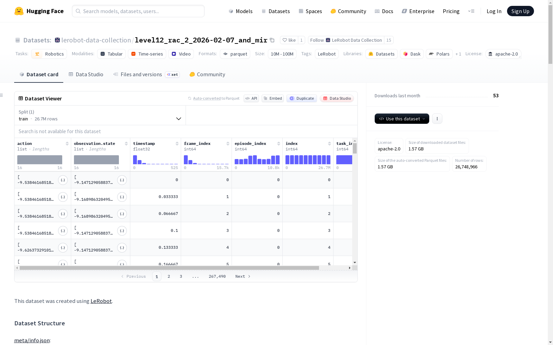The image size is (553, 345).
Task: Expand JSON for observation.state in timestamp 0.1 row
Action: click(x=122, y=231)
